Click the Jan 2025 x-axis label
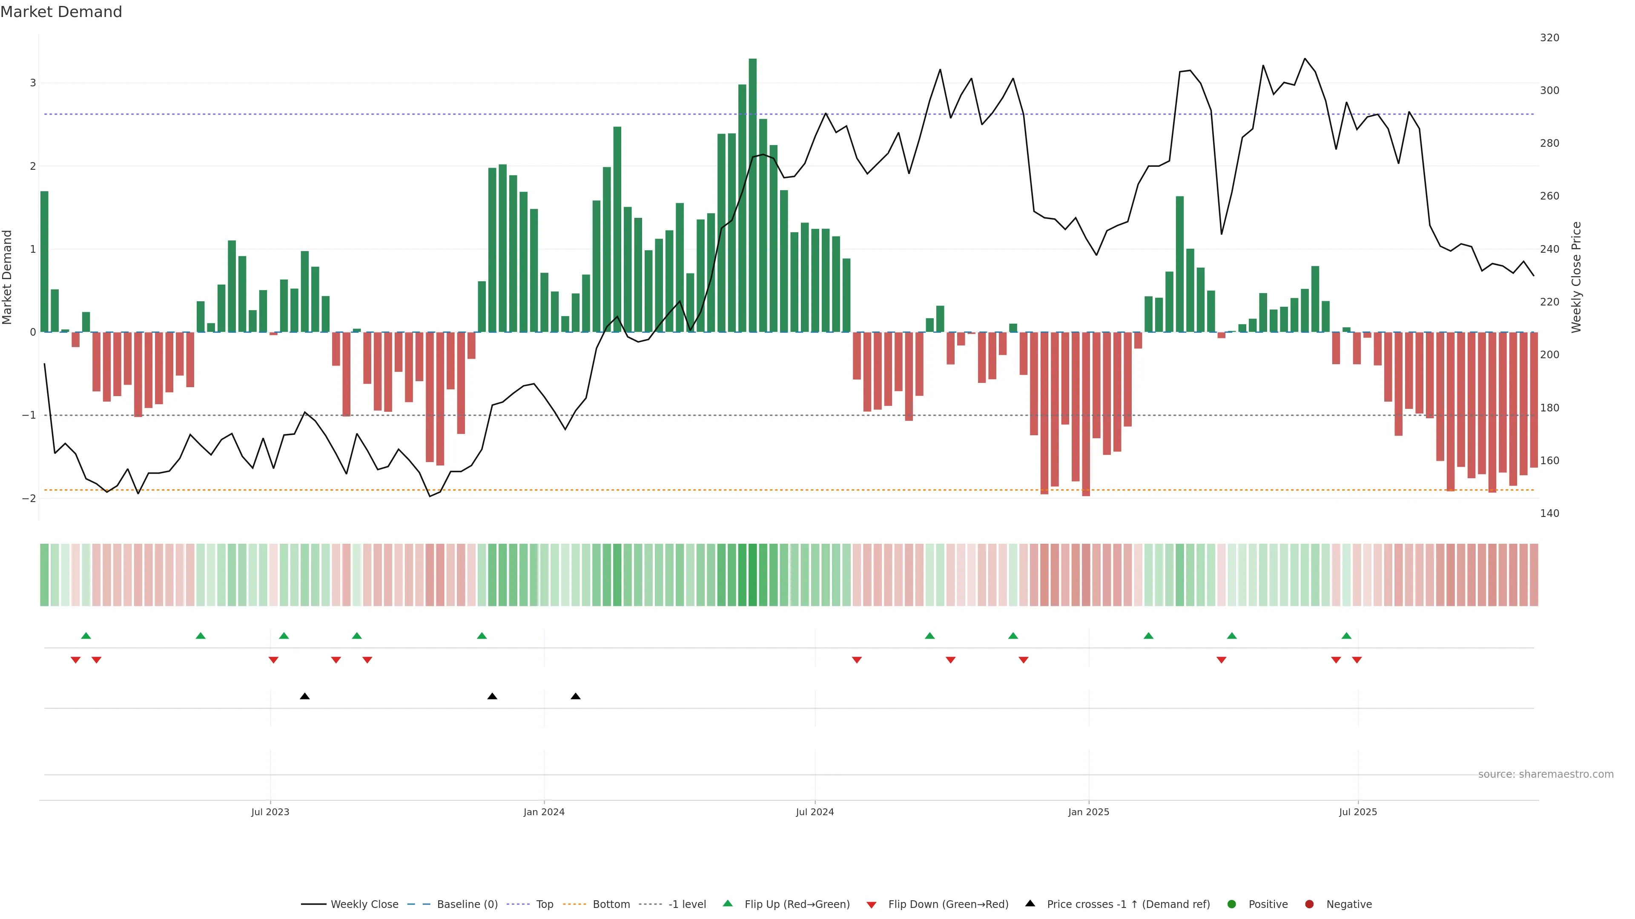Image resolution: width=1635 pixels, height=919 pixels. (x=1089, y=812)
